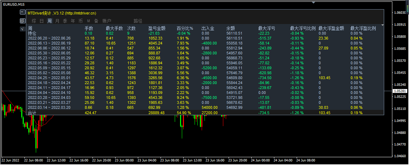This screenshot has height=165, width=409.
Task: Switch to the 综 summary tab
Action: pyautogui.click(x=34, y=21)
